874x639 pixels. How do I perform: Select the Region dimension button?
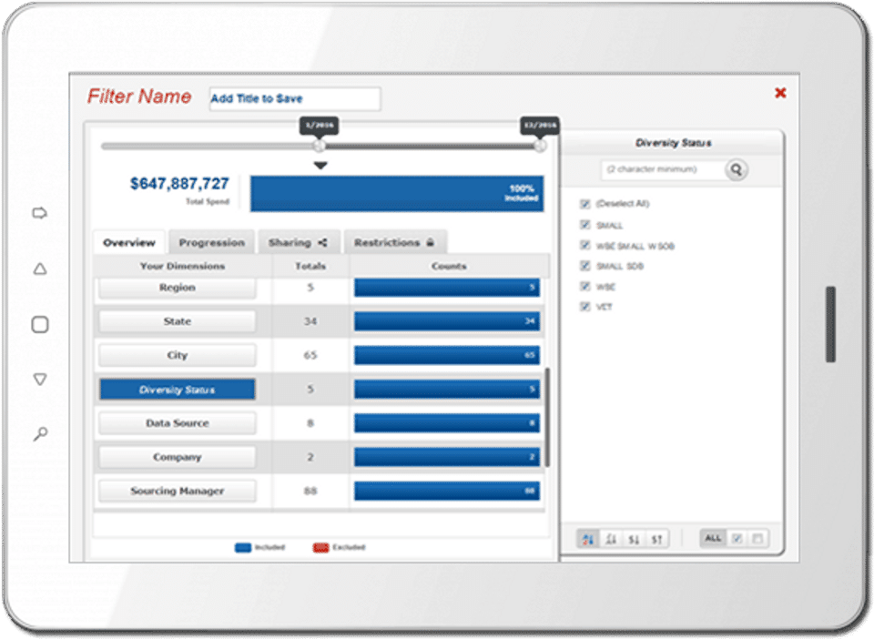click(x=178, y=288)
